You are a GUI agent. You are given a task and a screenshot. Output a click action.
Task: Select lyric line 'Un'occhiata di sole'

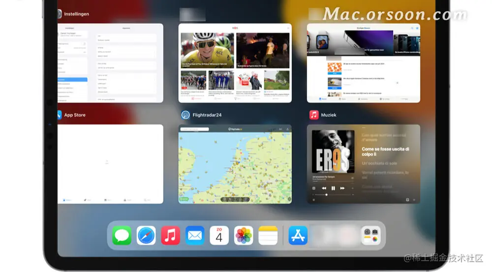tap(379, 163)
